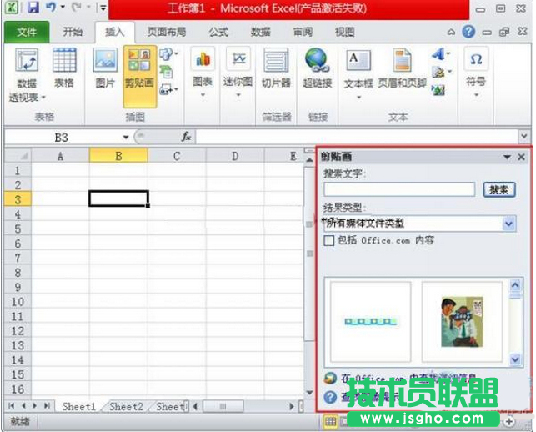Open the Shapes dropdown arrow
536x432 pixels.
(177, 53)
